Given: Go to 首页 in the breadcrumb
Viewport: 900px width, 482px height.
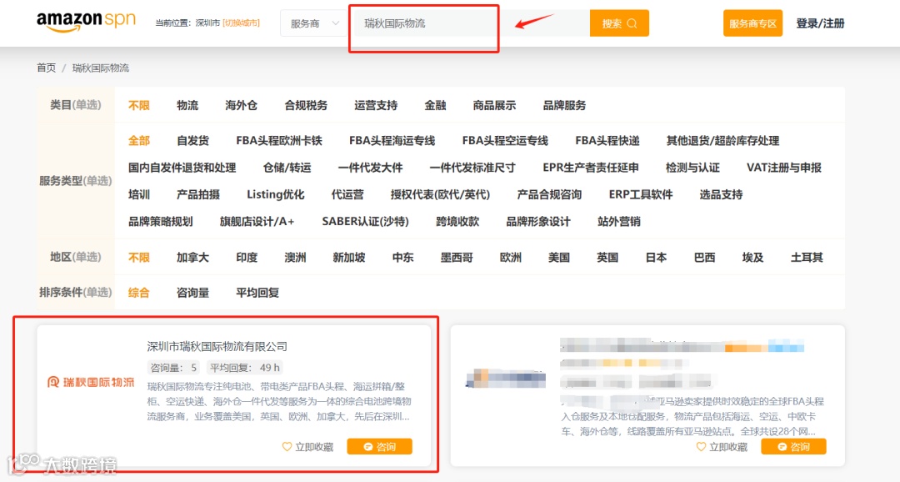Looking at the screenshot, I should (47, 68).
